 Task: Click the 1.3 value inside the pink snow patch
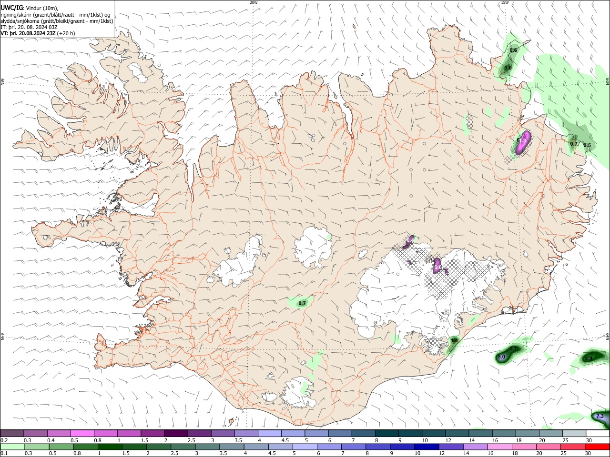[522, 141]
